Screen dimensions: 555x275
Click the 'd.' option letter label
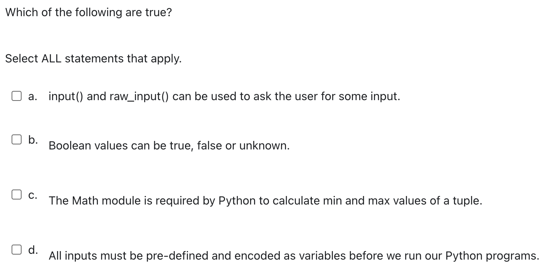click(33, 250)
